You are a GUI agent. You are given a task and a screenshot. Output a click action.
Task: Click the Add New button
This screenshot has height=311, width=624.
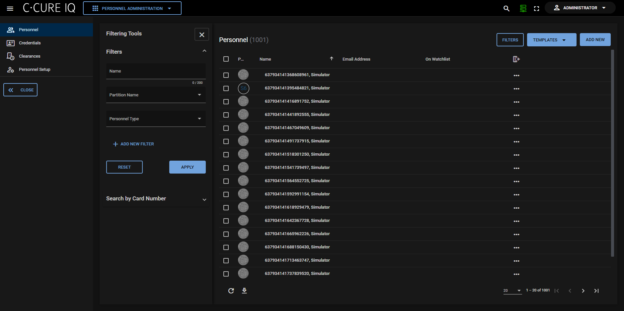pos(595,40)
